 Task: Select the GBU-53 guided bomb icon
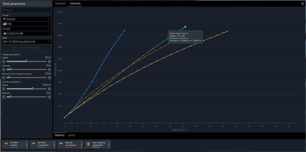click(88, 145)
